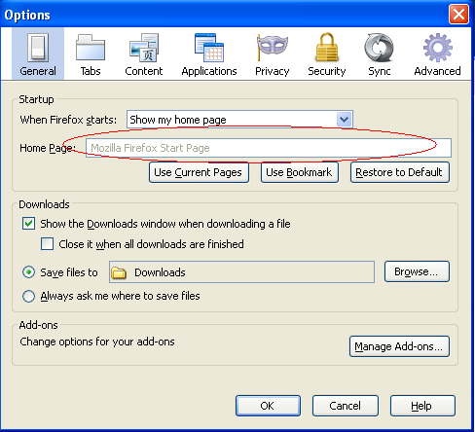Viewport: 475px width, 432px height.
Task: Open the Applications options panel
Action: click(x=209, y=54)
